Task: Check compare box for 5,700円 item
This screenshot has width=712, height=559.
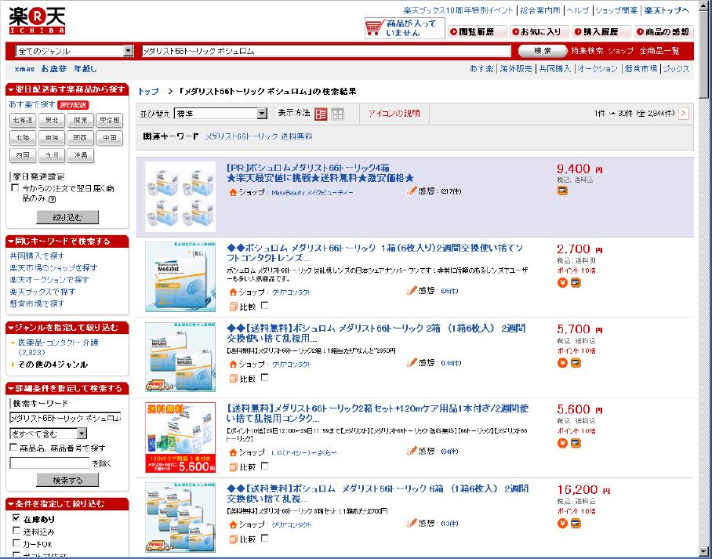Action: point(265,377)
